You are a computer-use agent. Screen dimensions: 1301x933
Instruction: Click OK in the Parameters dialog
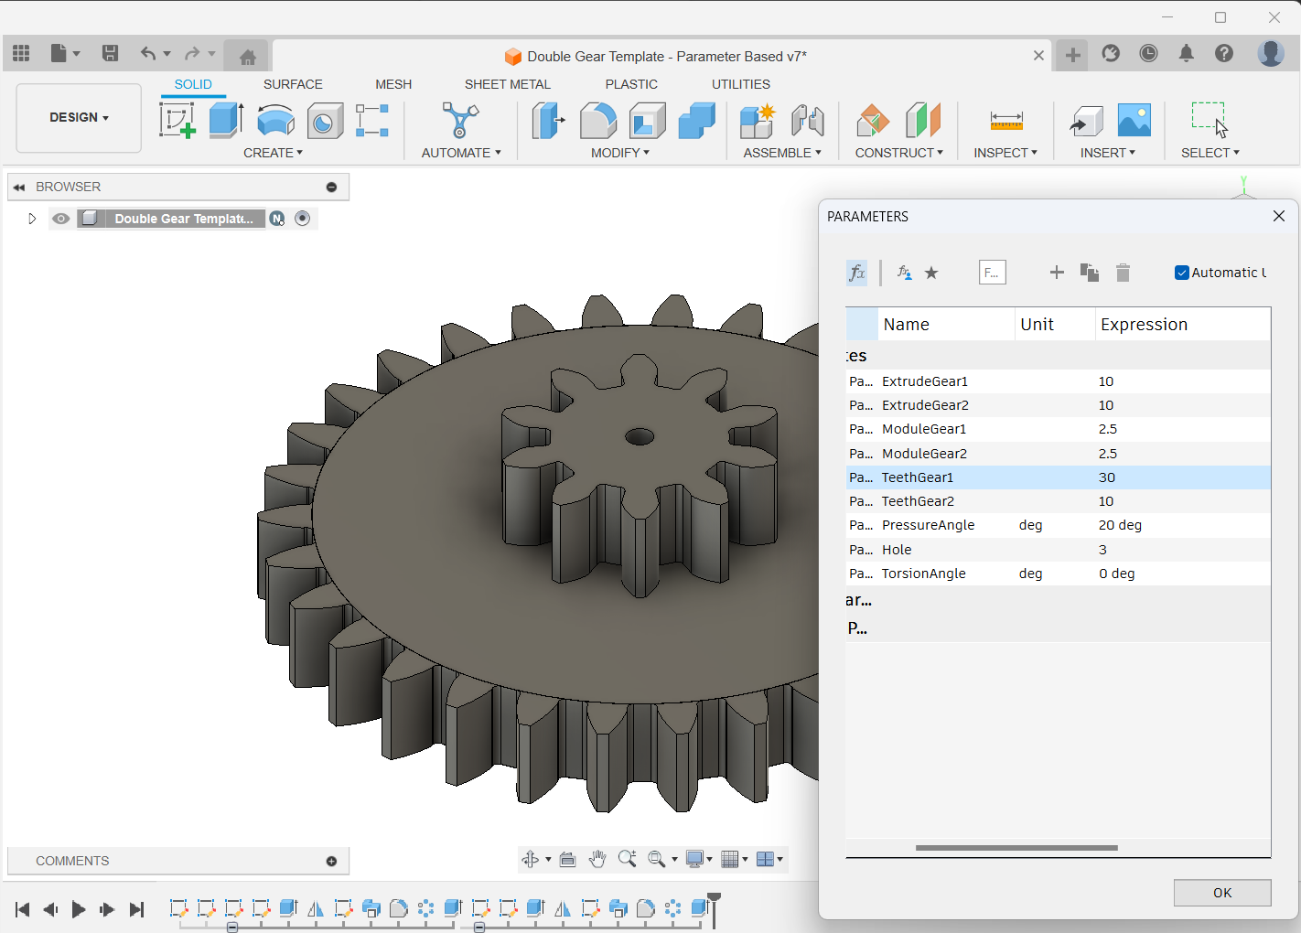(1221, 892)
